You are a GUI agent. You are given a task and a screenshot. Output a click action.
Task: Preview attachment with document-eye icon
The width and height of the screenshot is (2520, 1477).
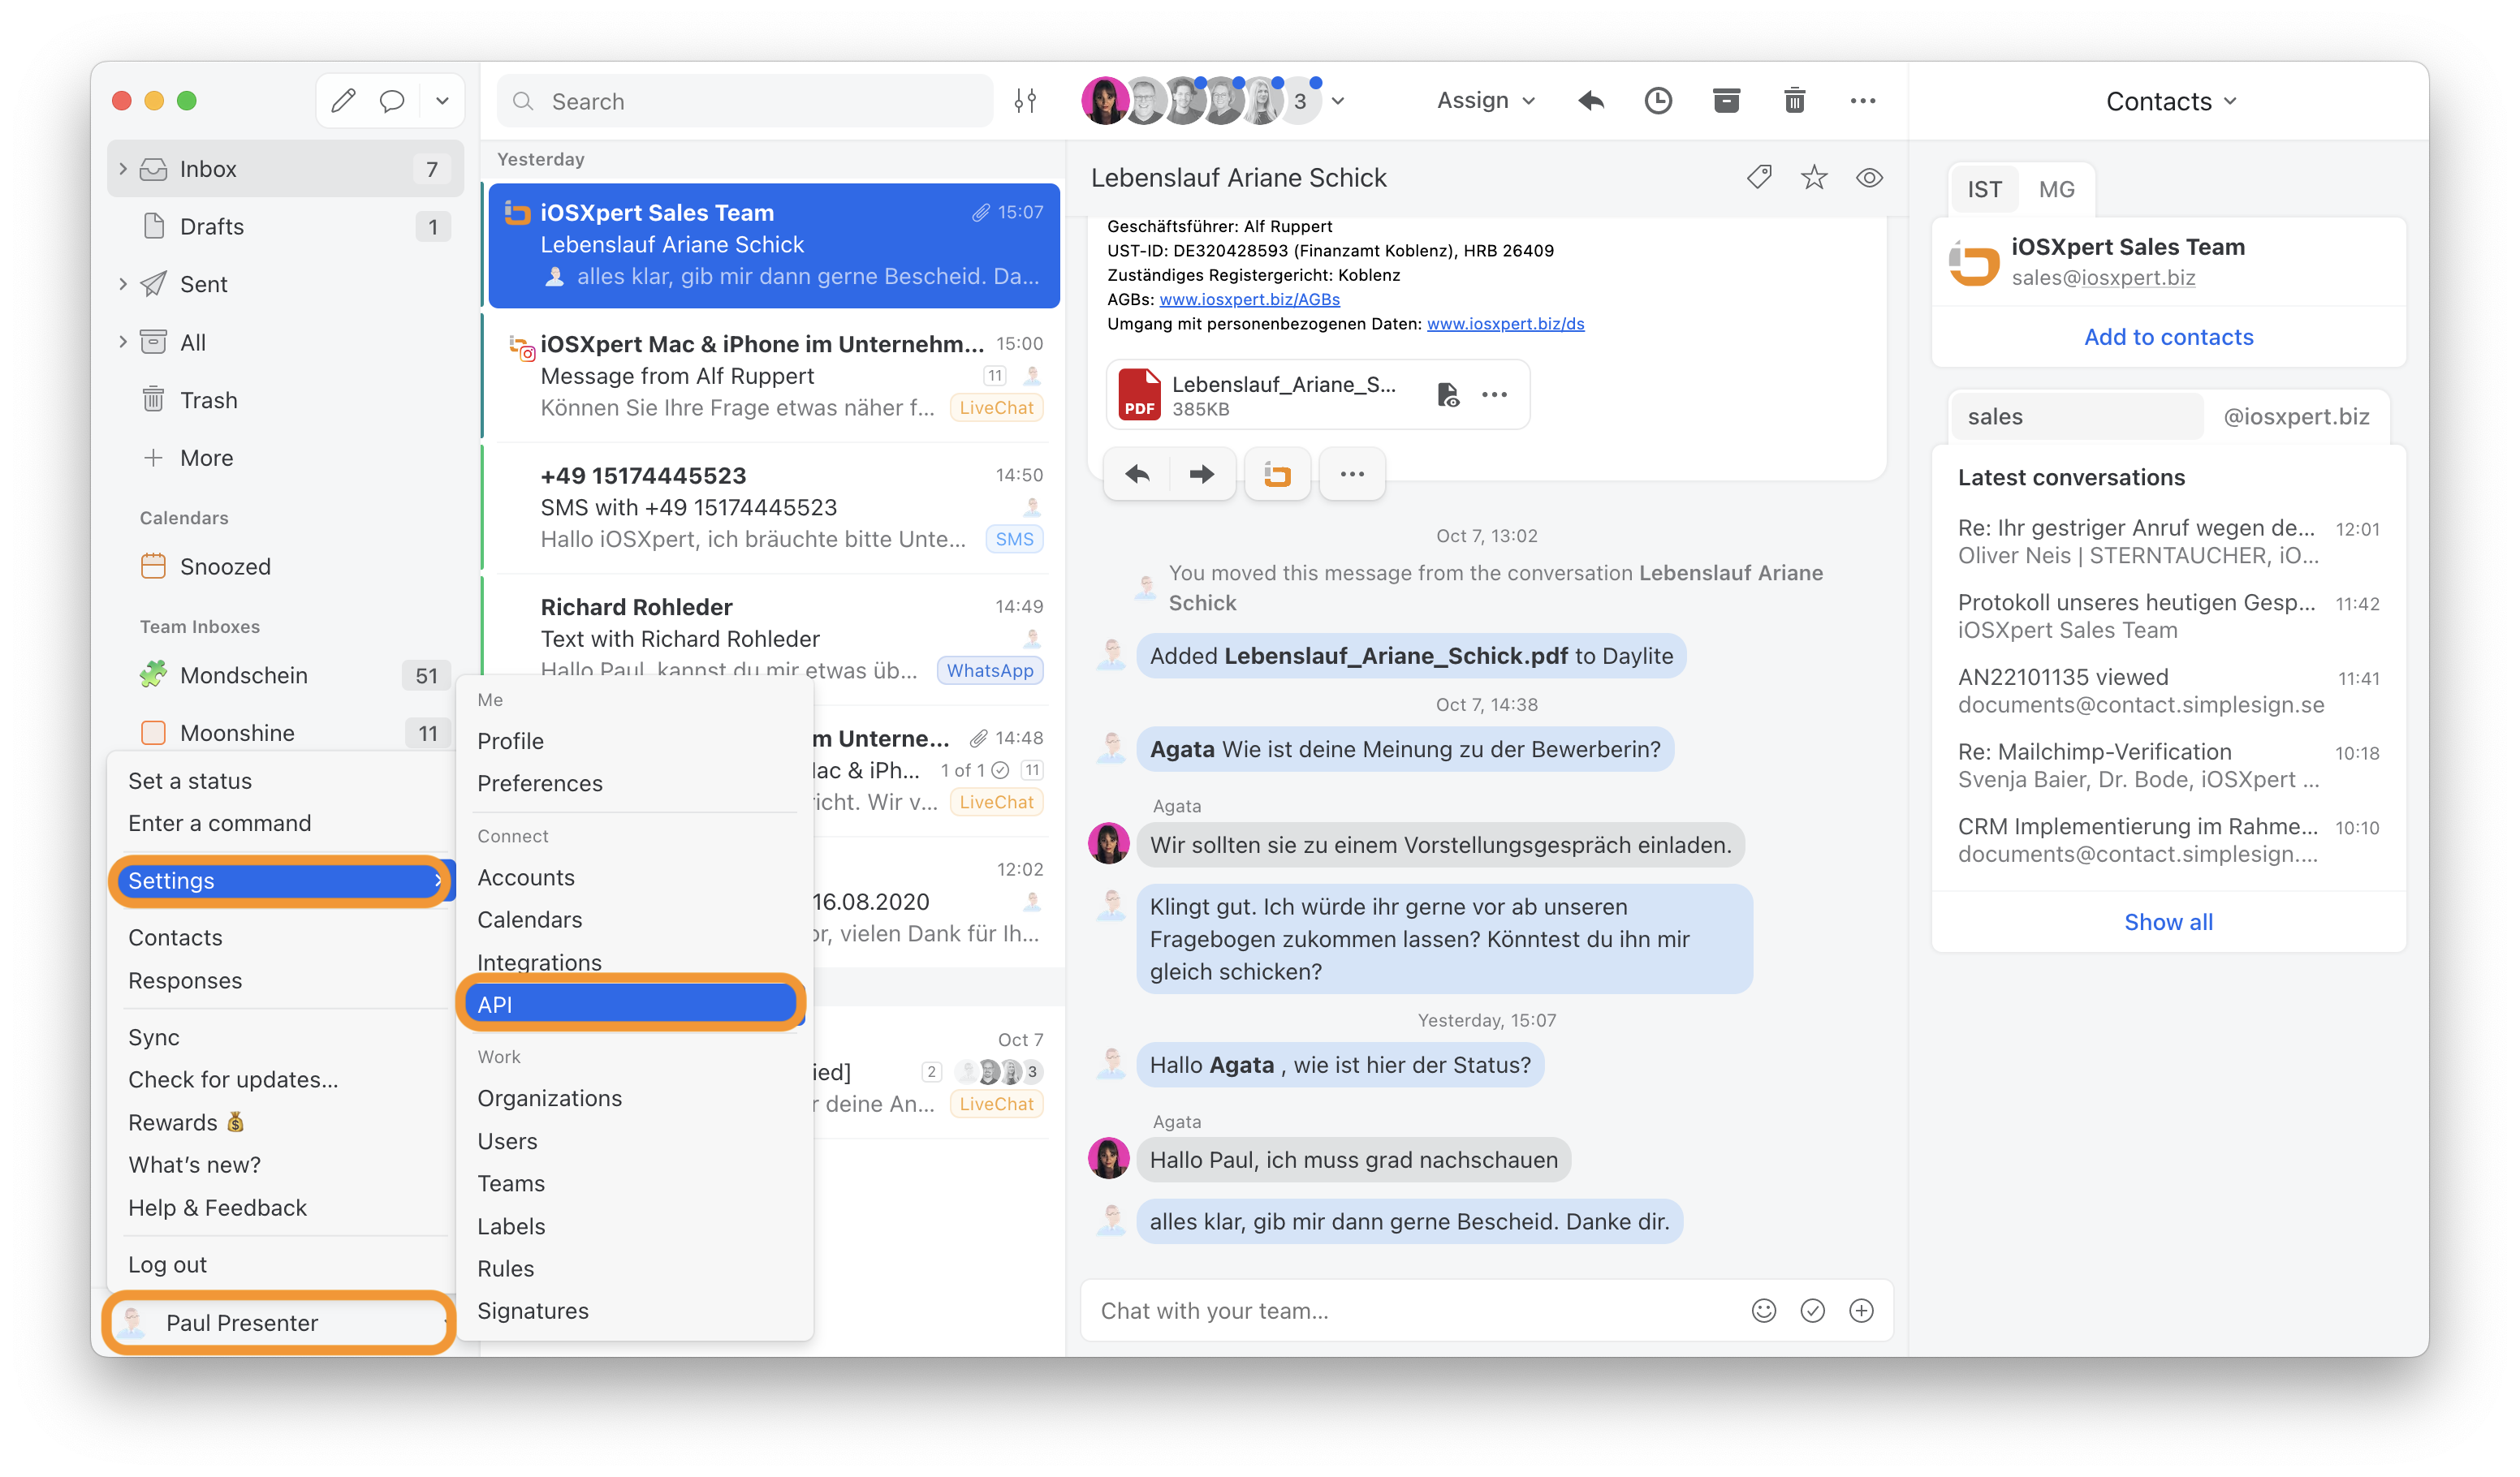point(1448,394)
